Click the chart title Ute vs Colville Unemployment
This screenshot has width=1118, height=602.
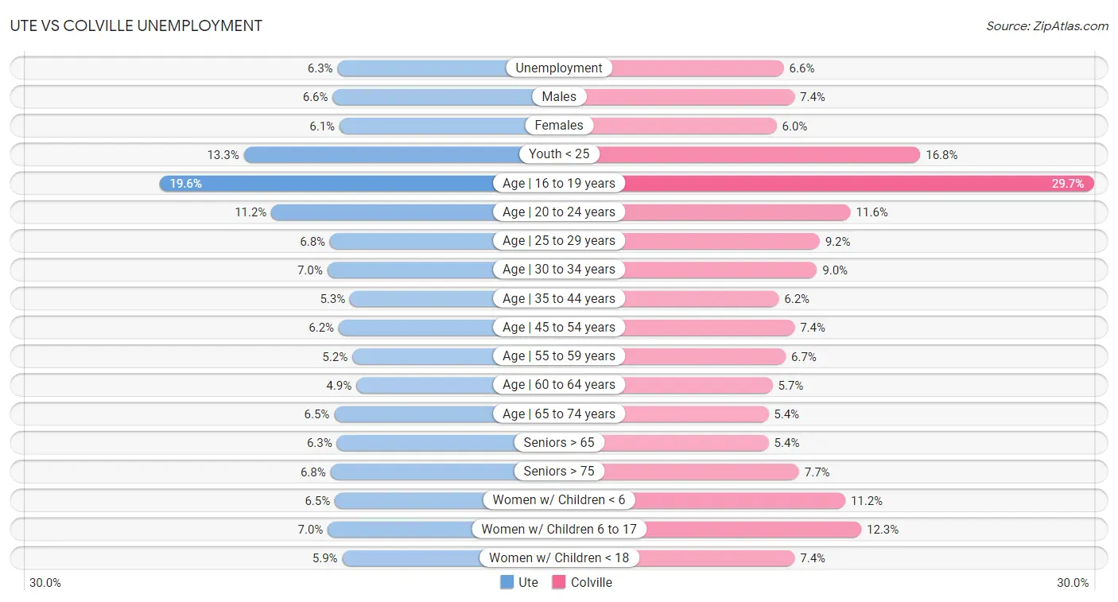[136, 25]
